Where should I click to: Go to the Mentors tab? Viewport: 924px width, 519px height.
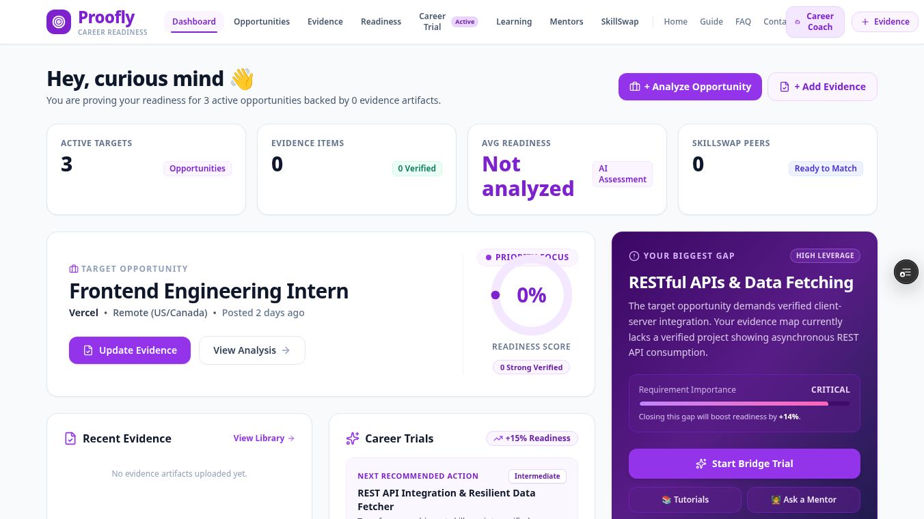(567, 22)
